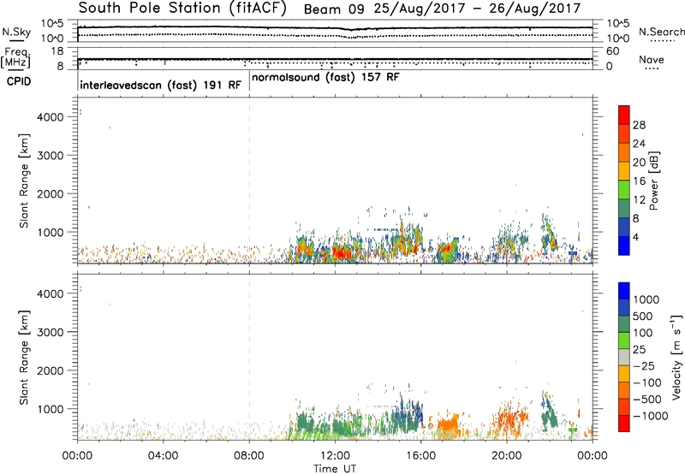Pick the gray Velocity segment between -25 and 25
The height and width of the screenshot is (474, 685).
pos(624,357)
